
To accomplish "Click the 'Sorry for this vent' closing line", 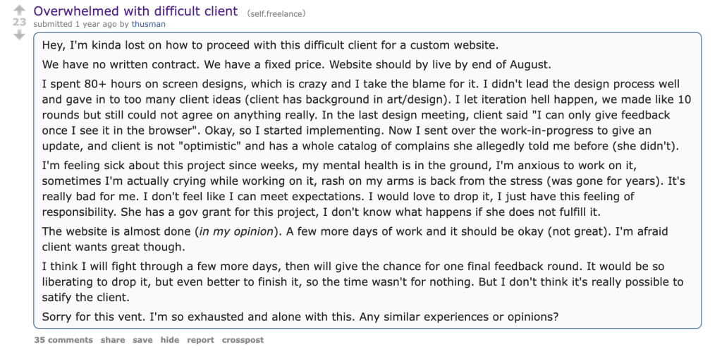I will coord(300,317).
